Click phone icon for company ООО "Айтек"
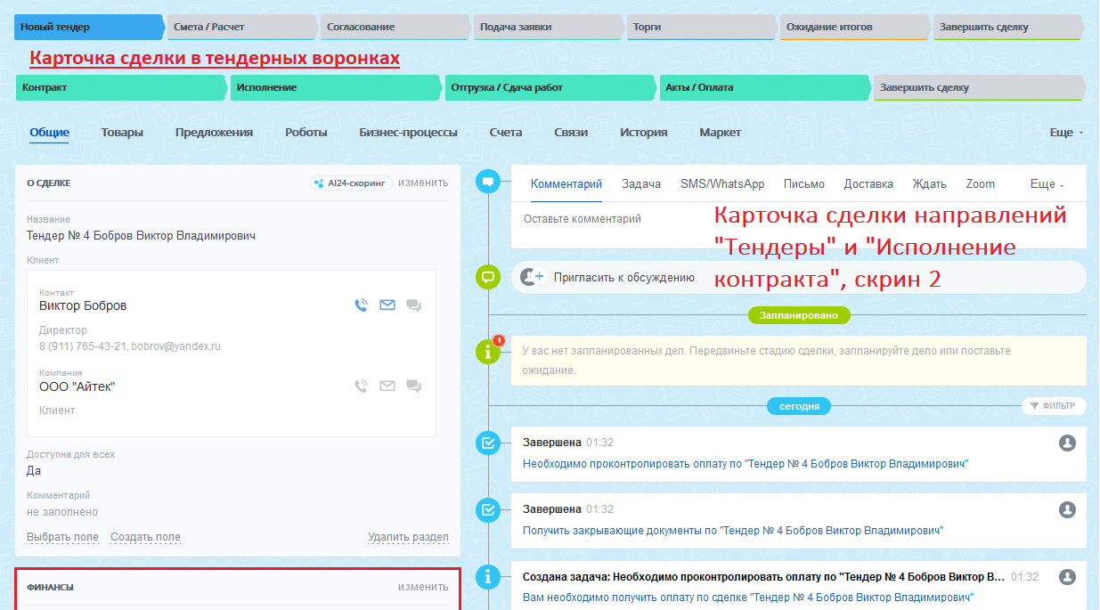 pyautogui.click(x=361, y=386)
